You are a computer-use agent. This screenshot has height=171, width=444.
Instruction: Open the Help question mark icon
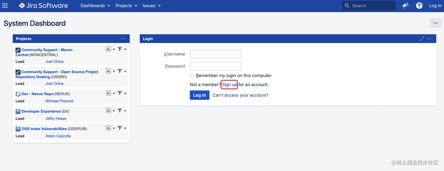click(419, 6)
